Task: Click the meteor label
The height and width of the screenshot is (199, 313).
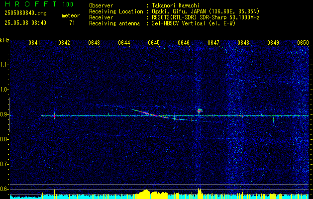Action: pos(71,15)
